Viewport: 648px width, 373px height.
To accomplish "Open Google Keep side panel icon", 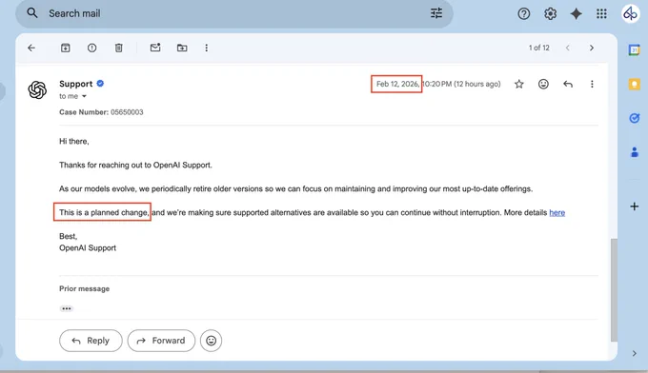I will [x=635, y=84].
